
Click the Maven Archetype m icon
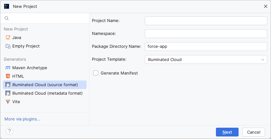click(x=8, y=68)
